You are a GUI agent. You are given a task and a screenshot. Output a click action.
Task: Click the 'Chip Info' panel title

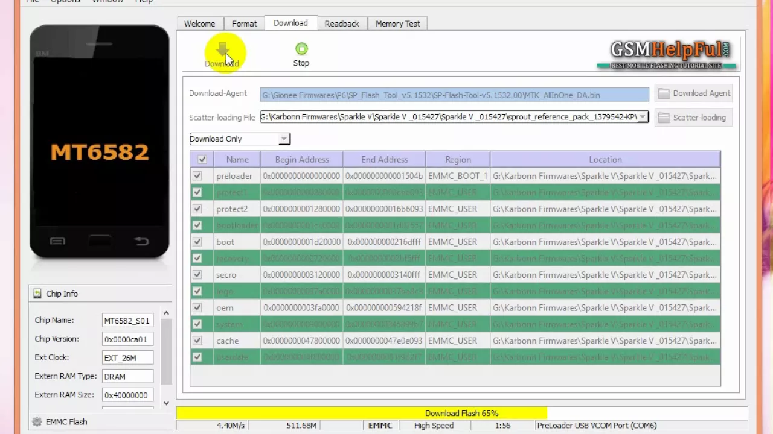click(62, 294)
